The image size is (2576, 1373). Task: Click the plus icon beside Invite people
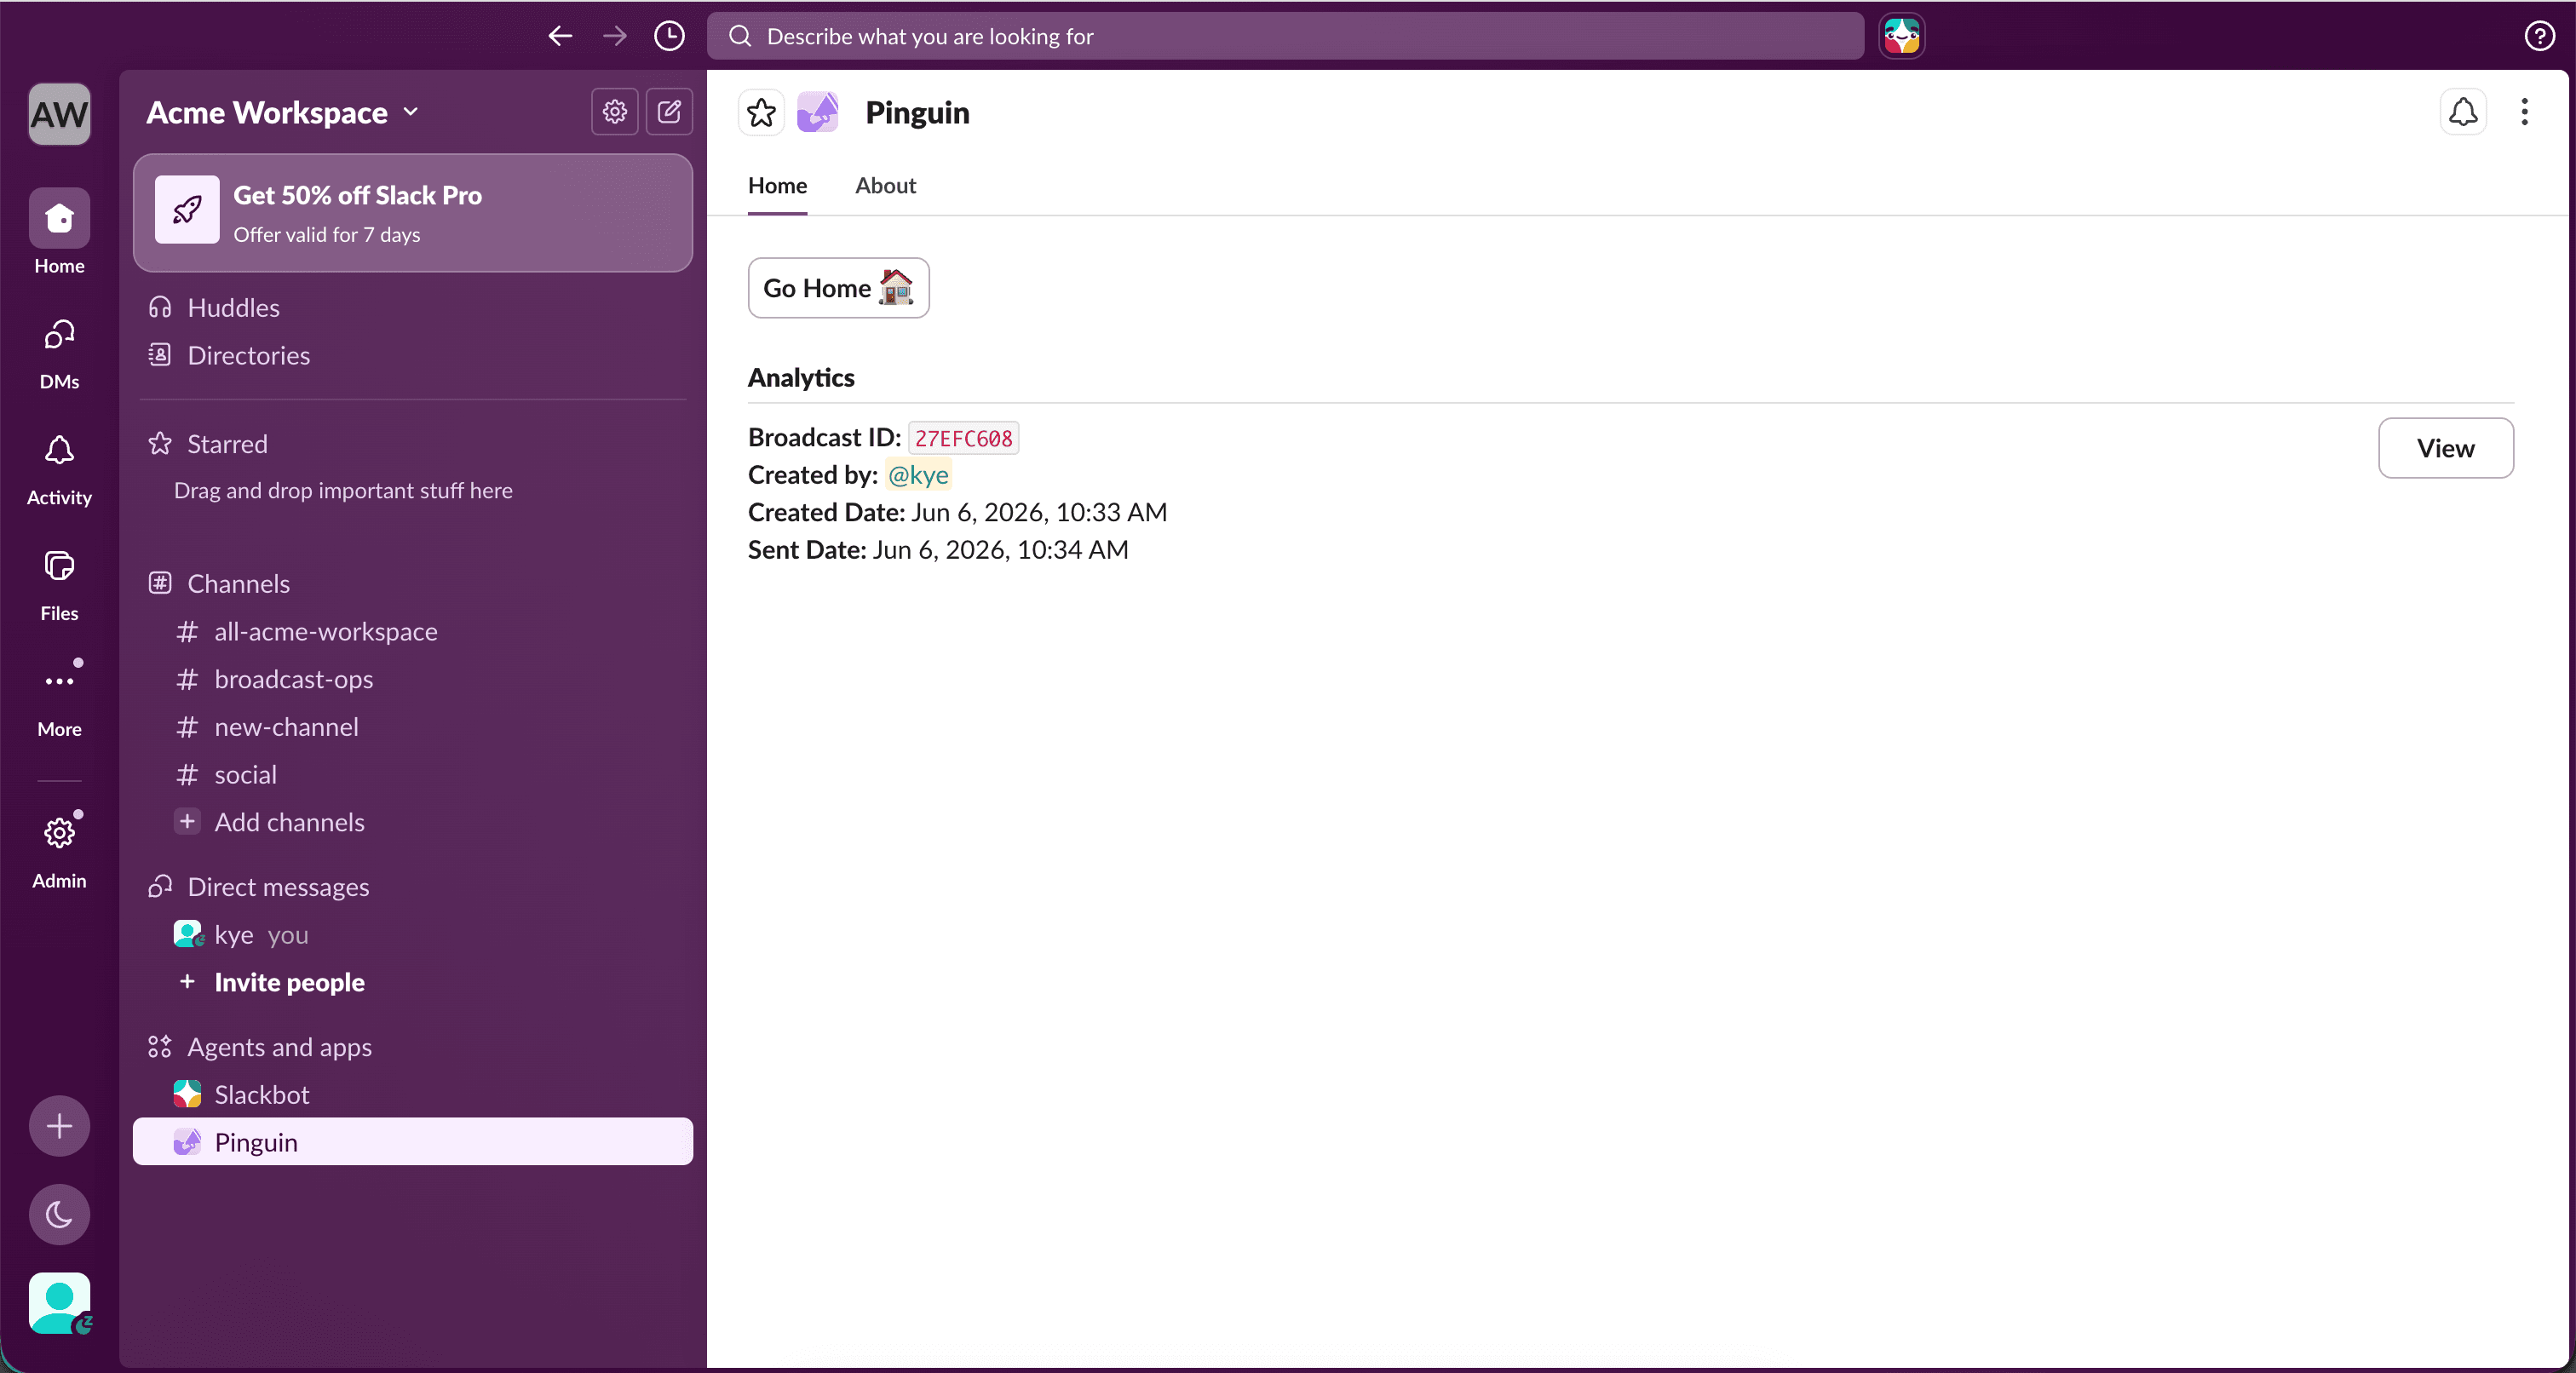pyautogui.click(x=187, y=982)
